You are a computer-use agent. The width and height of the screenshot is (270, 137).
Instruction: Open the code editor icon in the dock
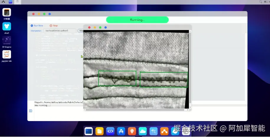(x=110, y=131)
